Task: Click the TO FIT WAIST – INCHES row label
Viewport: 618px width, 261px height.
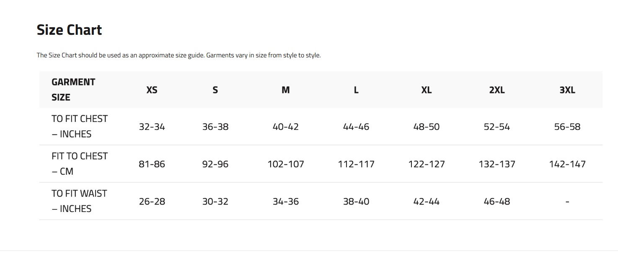Action: pos(79,201)
